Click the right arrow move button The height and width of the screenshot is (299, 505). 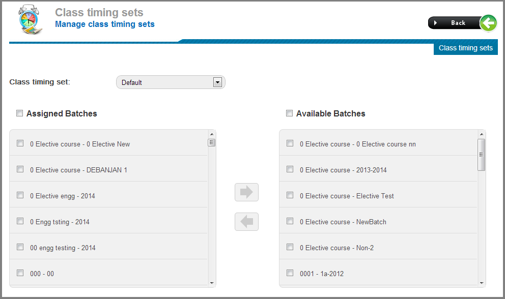tap(247, 192)
